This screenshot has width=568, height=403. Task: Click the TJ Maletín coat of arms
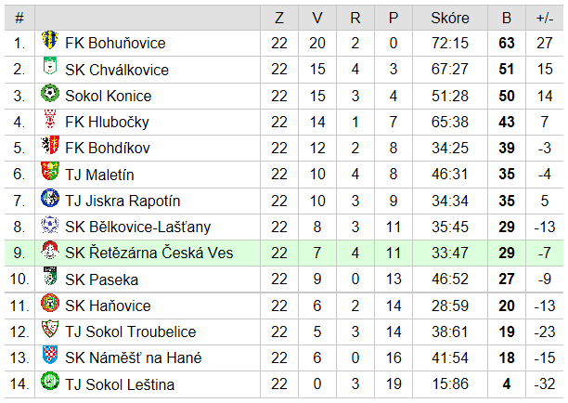50,171
